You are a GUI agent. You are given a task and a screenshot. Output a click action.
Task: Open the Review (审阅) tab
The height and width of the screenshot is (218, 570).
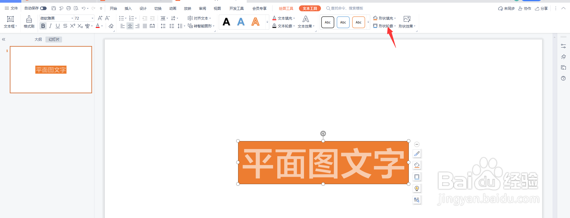(202, 8)
